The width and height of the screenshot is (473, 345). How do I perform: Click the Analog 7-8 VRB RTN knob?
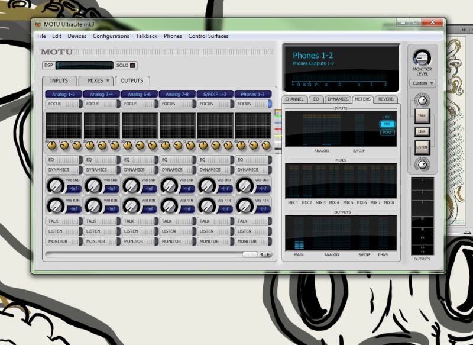click(169, 205)
